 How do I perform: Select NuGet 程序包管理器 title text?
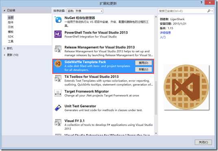[x=80, y=18]
